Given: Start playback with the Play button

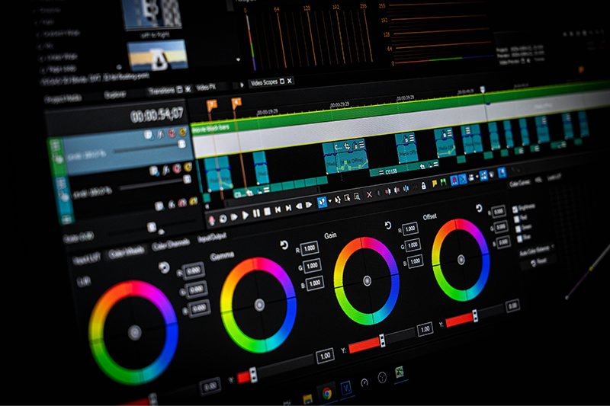Looking at the screenshot, I should tap(245, 216).
